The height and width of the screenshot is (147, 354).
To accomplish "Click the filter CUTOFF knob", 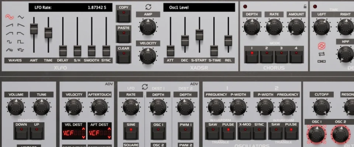I will pyautogui.click(x=322, y=107).
